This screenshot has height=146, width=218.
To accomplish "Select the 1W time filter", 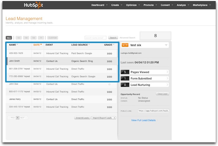I will (26, 38).
